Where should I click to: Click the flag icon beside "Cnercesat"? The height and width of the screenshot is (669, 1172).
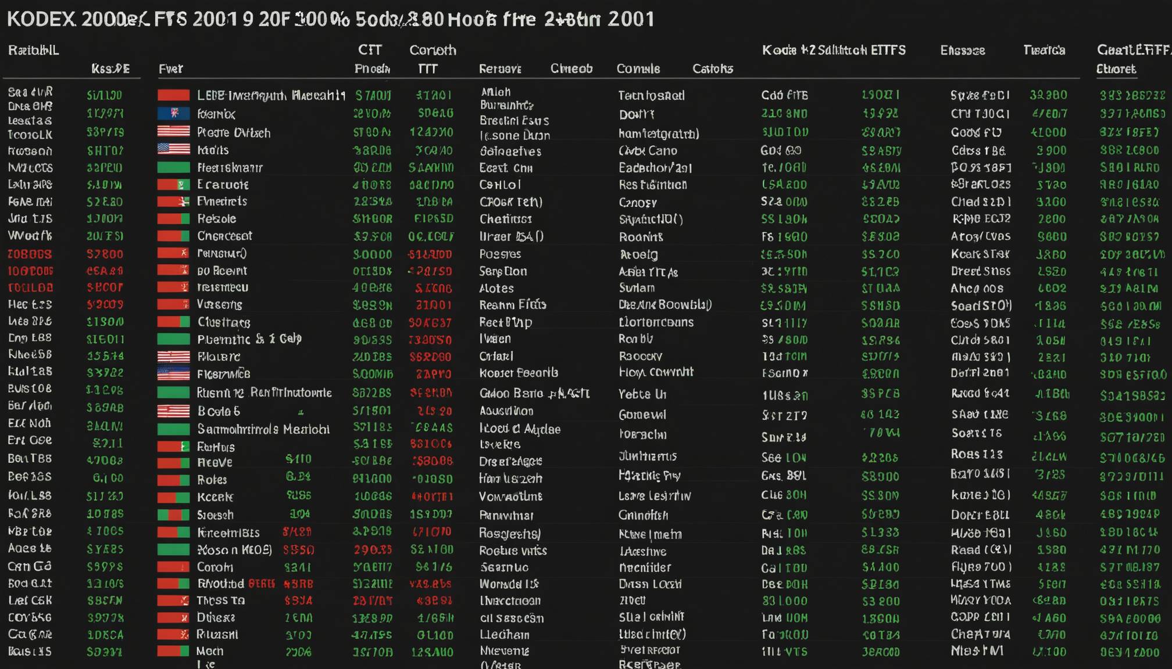point(173,236)
